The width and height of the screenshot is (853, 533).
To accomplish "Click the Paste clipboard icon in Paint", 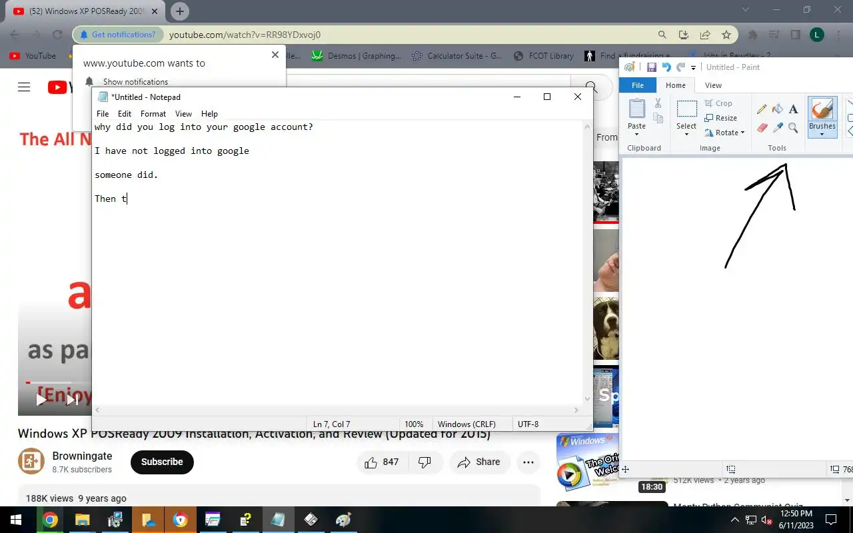I will tap(637, 109).
